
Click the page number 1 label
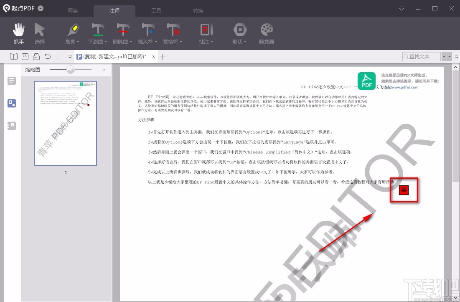click(x=66, y=173)
